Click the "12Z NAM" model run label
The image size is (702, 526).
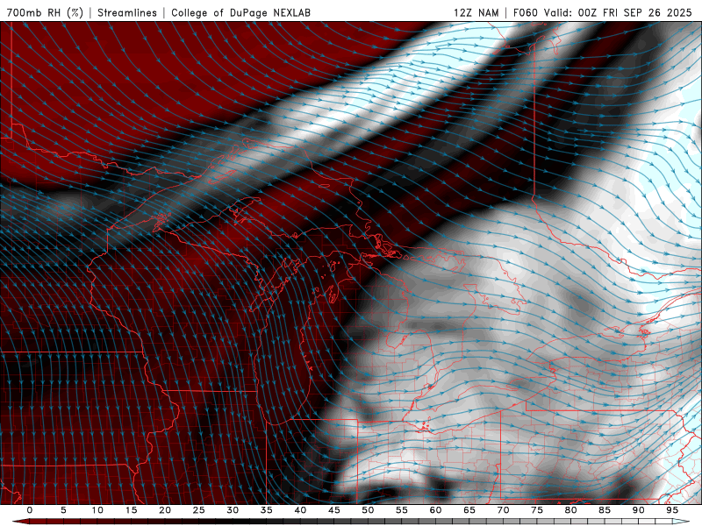(x=476, y=12)
